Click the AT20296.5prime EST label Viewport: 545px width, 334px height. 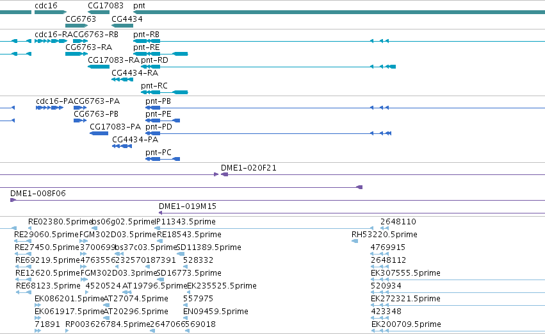(136, 312)
